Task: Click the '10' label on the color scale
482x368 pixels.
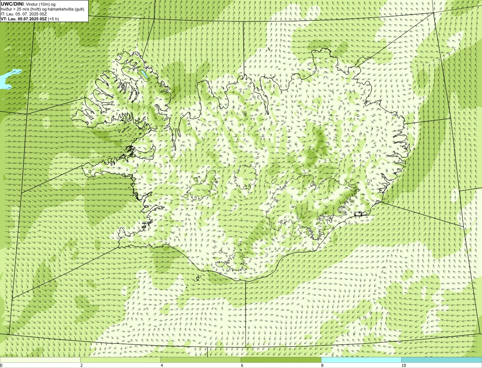Action: (403, 365)
